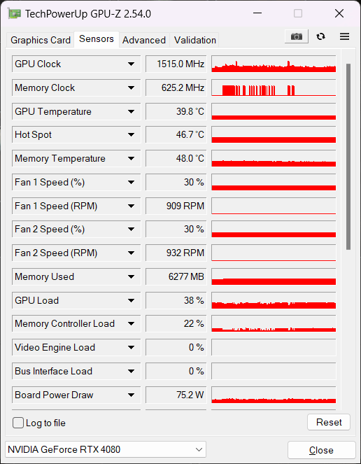This screenshot has width=361, height=464.
Task: Open the Advanced tab
Action: (x=144, y=40)
